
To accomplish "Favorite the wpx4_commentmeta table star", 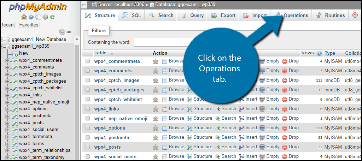I will coord(156,61).
